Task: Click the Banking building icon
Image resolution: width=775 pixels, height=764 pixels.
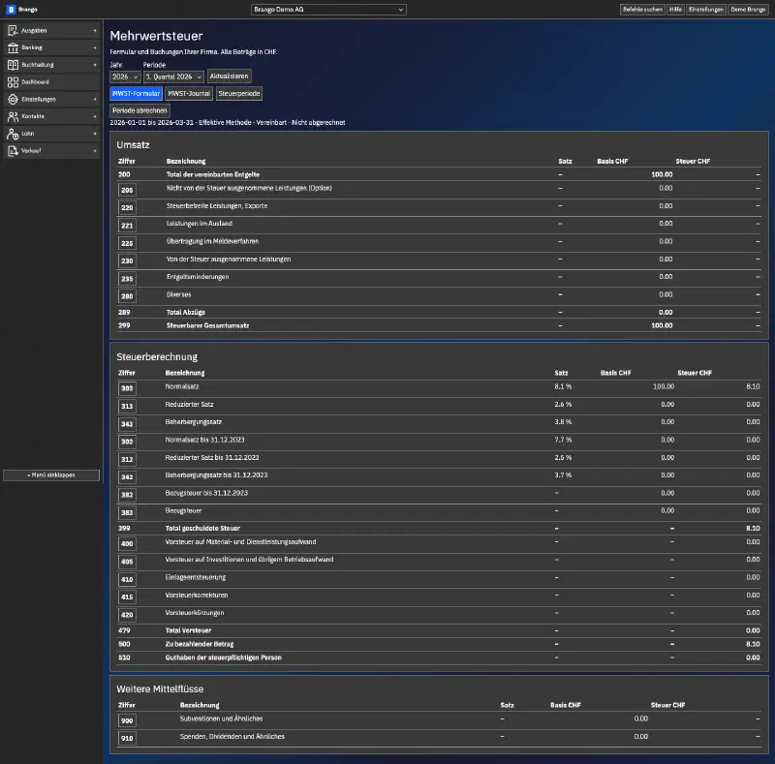Action: pyautogui.click(x=13, y=48)
